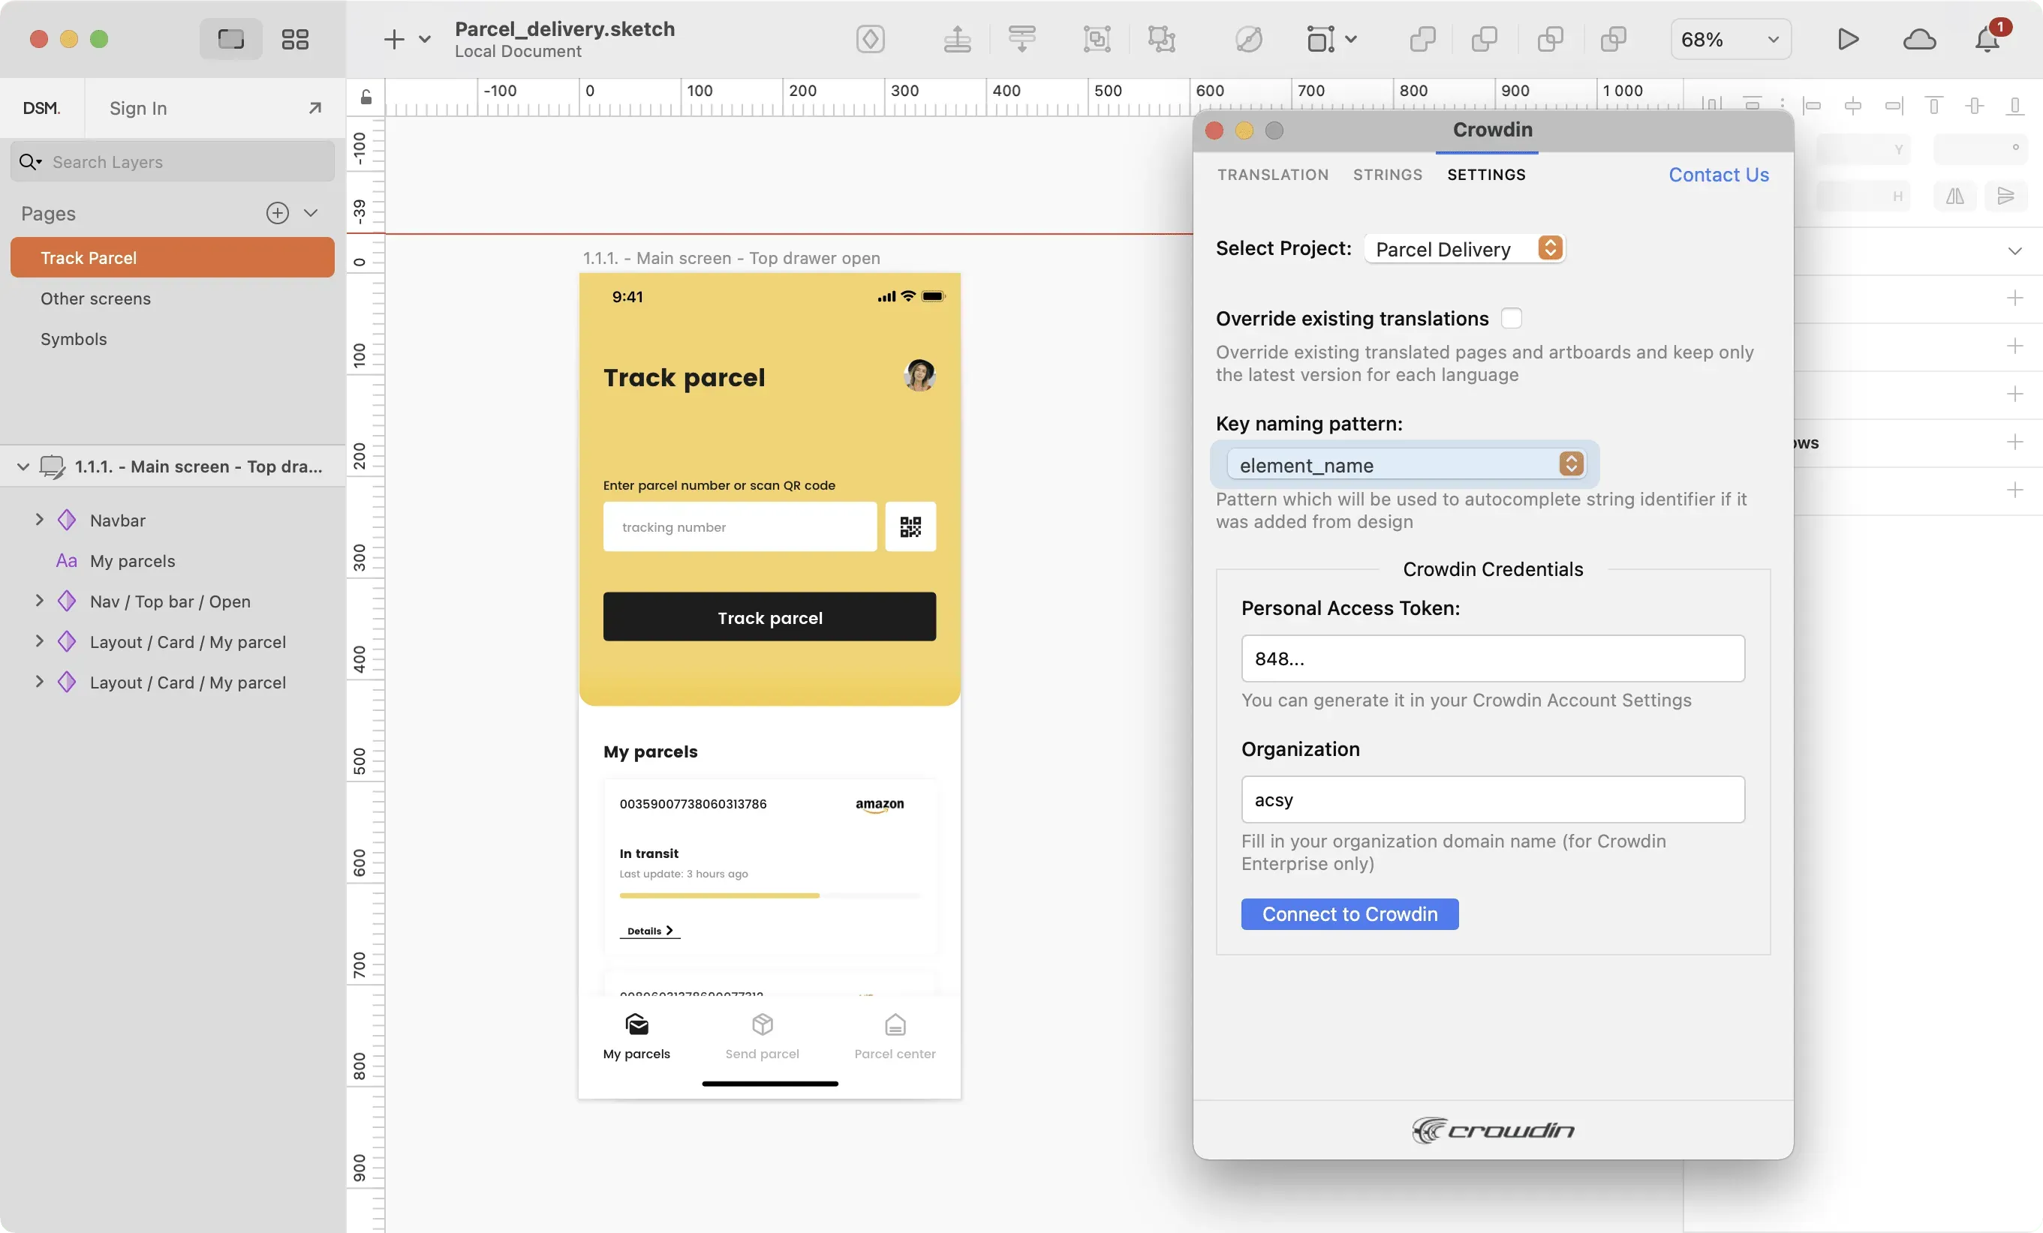
Task: Enable Override existing translations checkbox
Action: (x=1512, y=318)
